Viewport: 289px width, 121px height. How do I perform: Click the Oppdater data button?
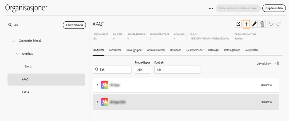274,8
